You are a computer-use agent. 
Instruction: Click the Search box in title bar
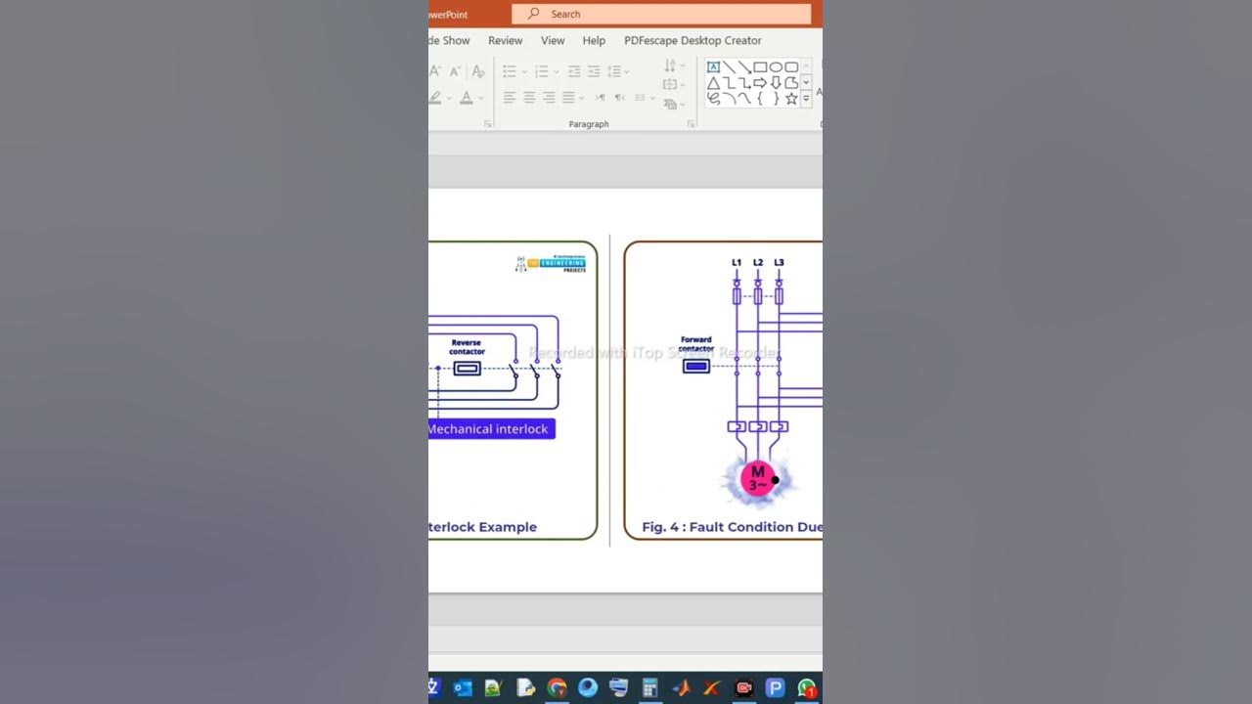coord(661,14)
